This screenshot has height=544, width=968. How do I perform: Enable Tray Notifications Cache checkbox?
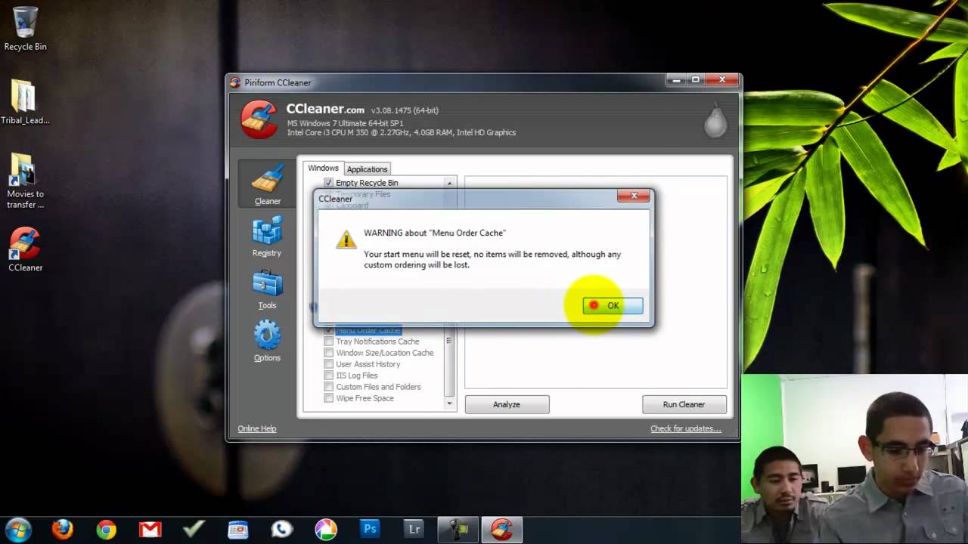328,342
